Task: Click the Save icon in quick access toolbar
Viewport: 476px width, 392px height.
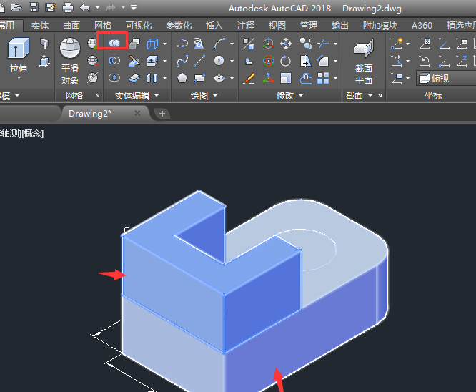Action: tap(34, 8)
